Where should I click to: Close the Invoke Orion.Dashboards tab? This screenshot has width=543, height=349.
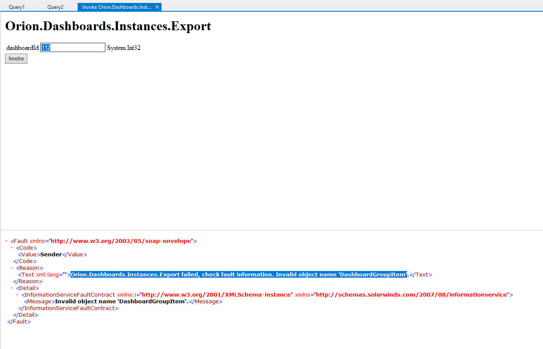click(157, 7)
